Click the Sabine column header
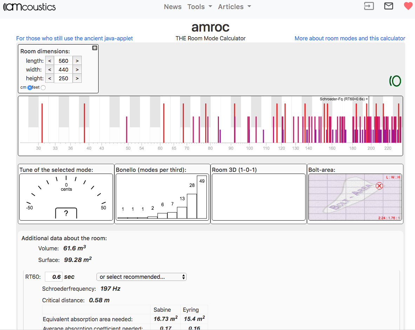415x330 pixels. coord(162,310)
